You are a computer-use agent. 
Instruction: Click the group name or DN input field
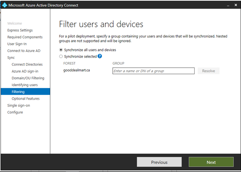pyautogui.click(x=153, y=71)
